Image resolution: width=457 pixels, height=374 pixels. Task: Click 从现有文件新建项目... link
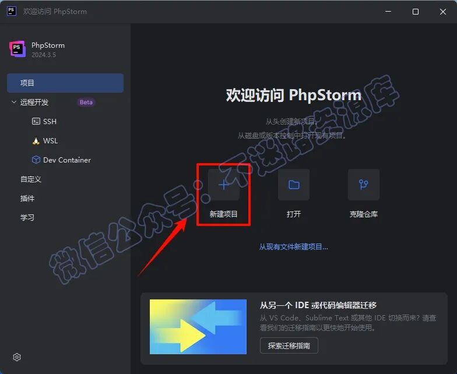point(294,247)
